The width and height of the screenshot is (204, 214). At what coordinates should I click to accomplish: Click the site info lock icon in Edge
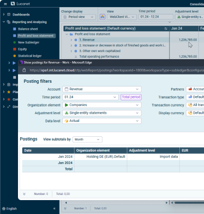[24, 70]
